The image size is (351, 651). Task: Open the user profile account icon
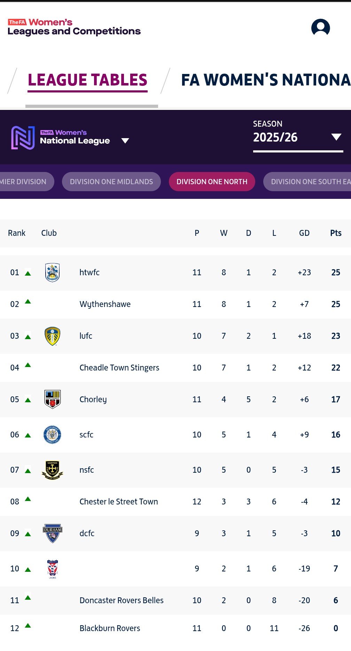(320, 28)
